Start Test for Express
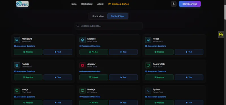The height and width of the screenshot is (105, 226). coord(123,52)
